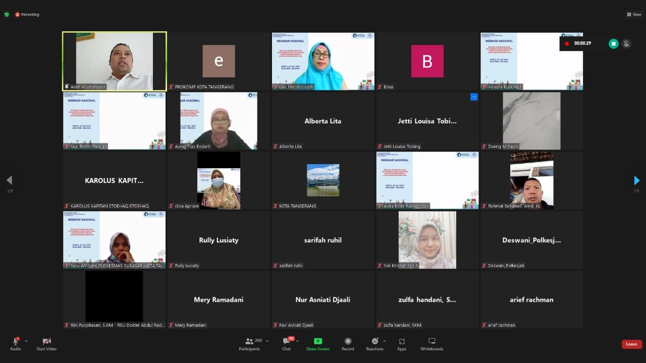646x363 pixels.
Task: Stop recording with the green stop button
Action: (x=614, y=44)
